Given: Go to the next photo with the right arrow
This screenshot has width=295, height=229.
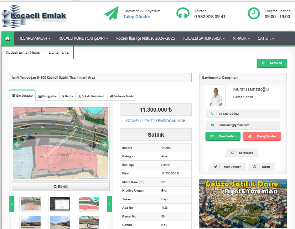Looking at the screenshot, I should 105,145.
